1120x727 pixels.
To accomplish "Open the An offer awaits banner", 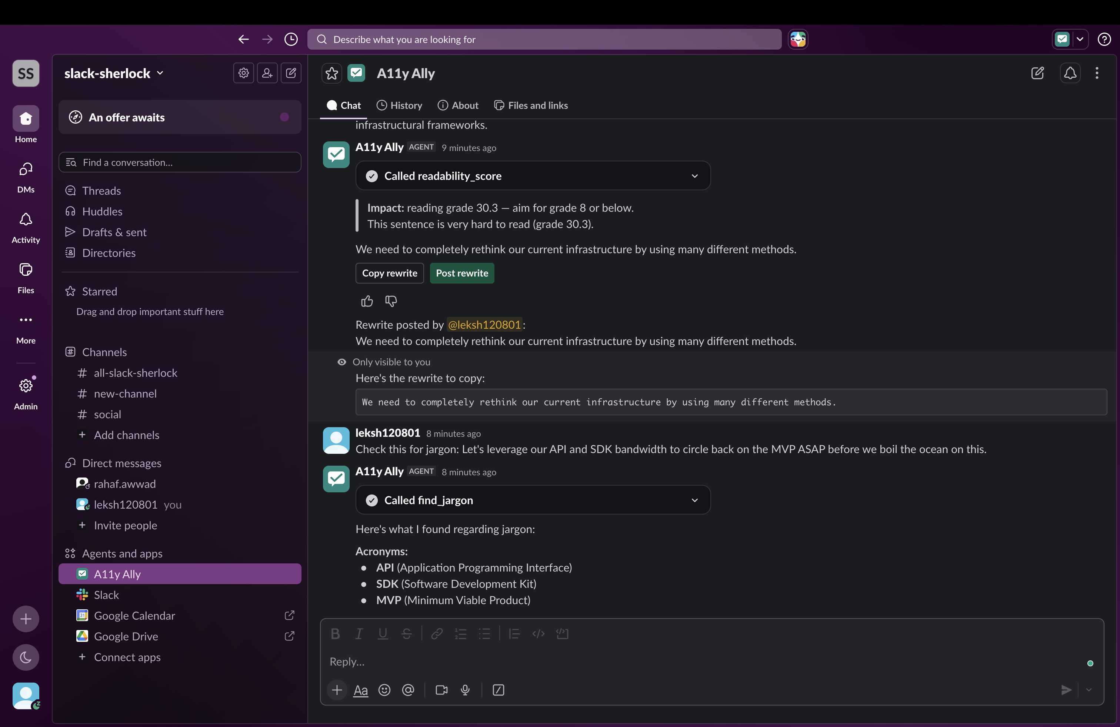I will (180, 117).
